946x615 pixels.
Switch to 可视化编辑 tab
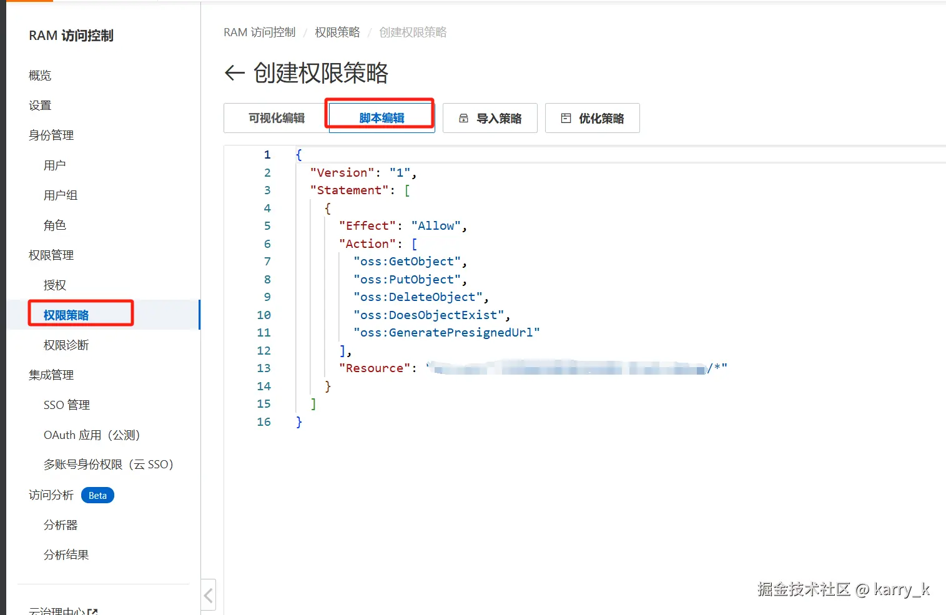pos(277,118)
